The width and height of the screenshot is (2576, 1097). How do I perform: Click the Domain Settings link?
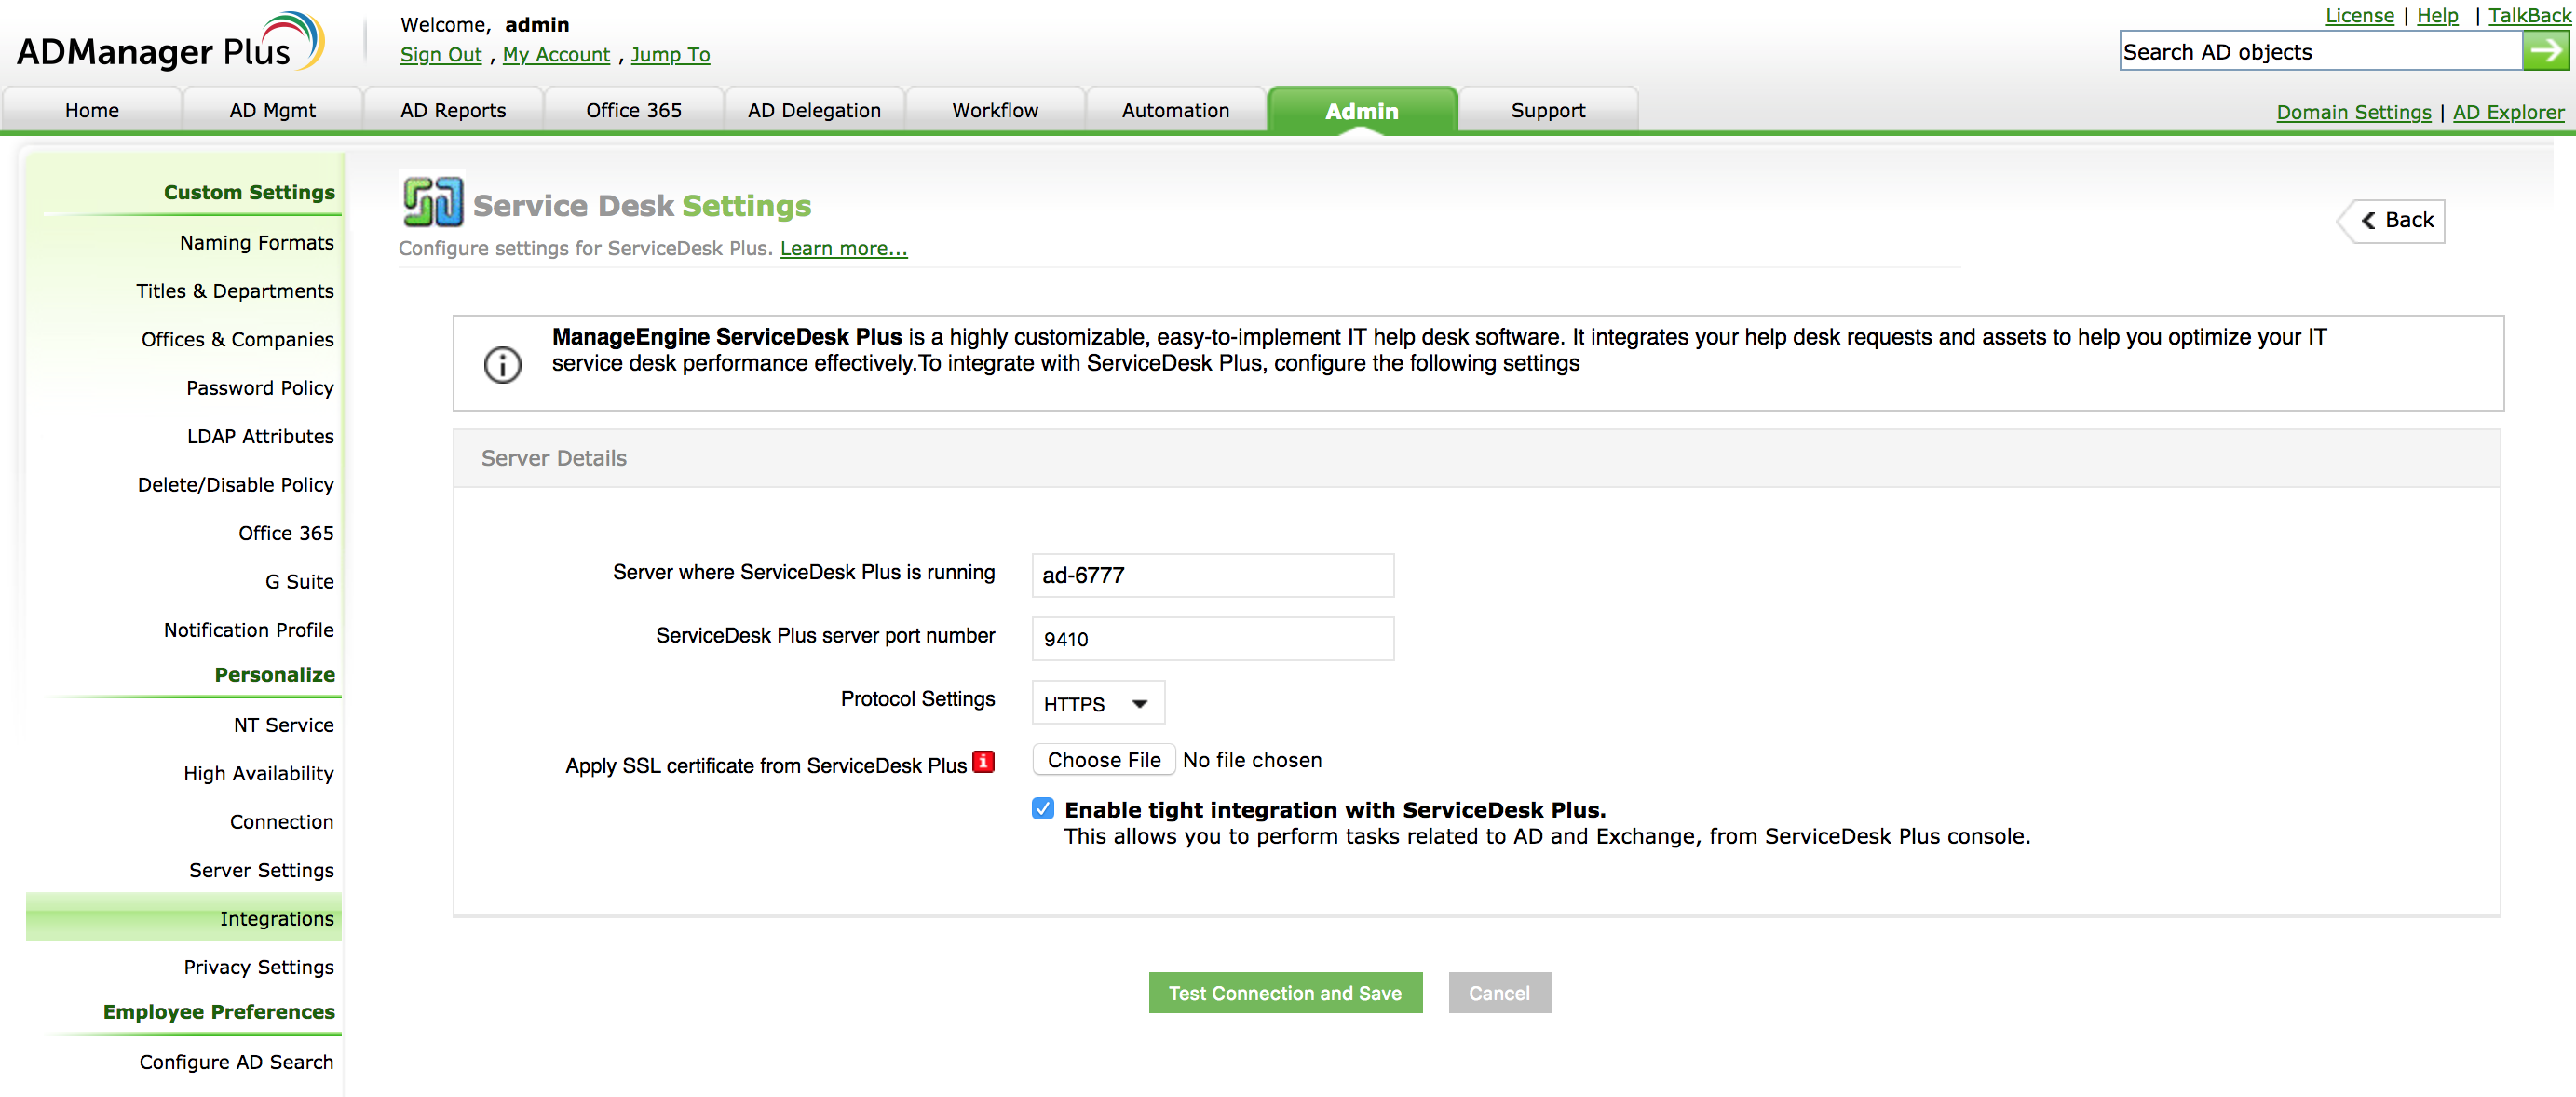2352,112
